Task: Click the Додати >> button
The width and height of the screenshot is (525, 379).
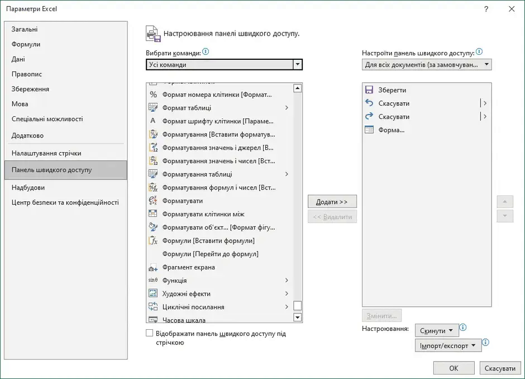Action: [x=332, y=202]
